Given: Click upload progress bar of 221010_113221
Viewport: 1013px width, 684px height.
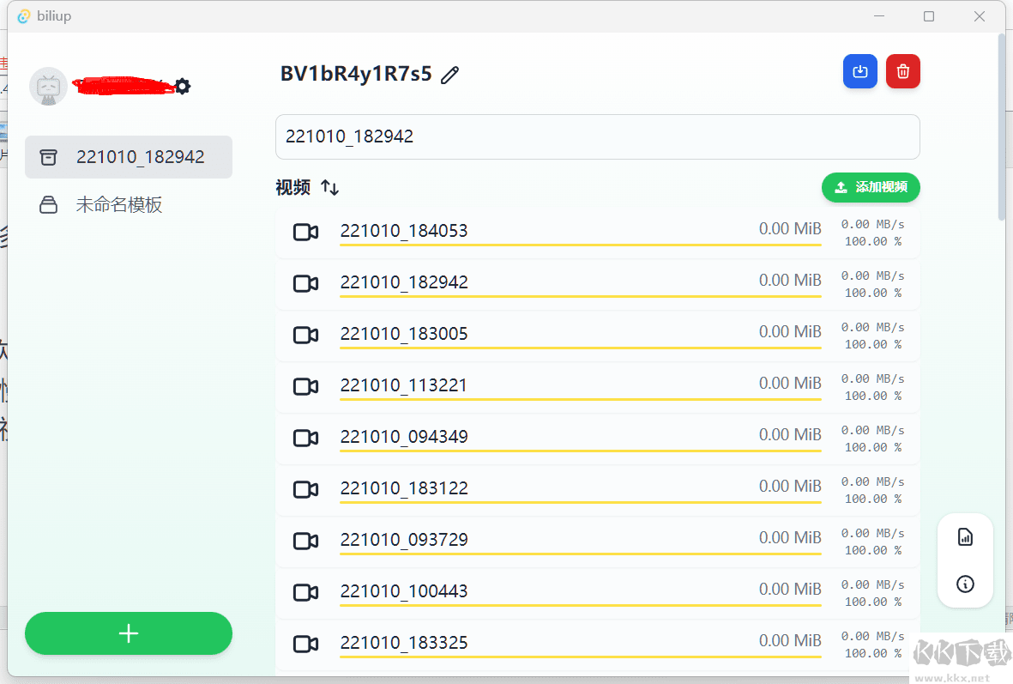Looking at the screenshot, I should [581, 400].
